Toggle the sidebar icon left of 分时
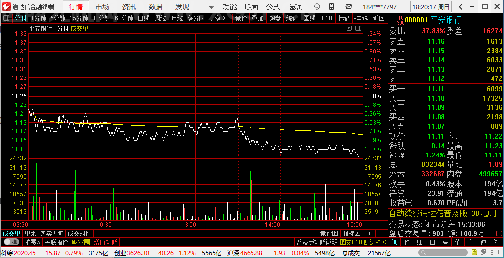504x258 pixels. click(6, 18)
